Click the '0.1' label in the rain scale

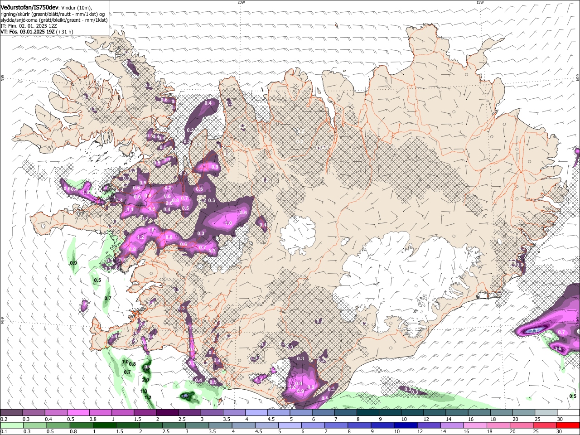point(4,432)
